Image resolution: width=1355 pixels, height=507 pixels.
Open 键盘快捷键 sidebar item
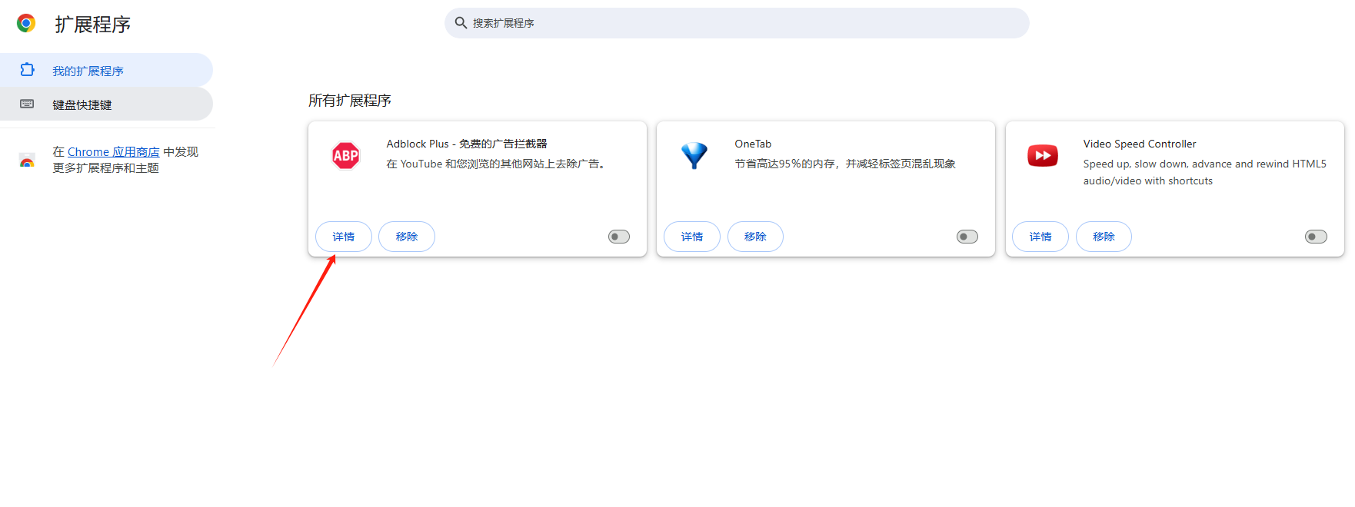coord(106,104)
